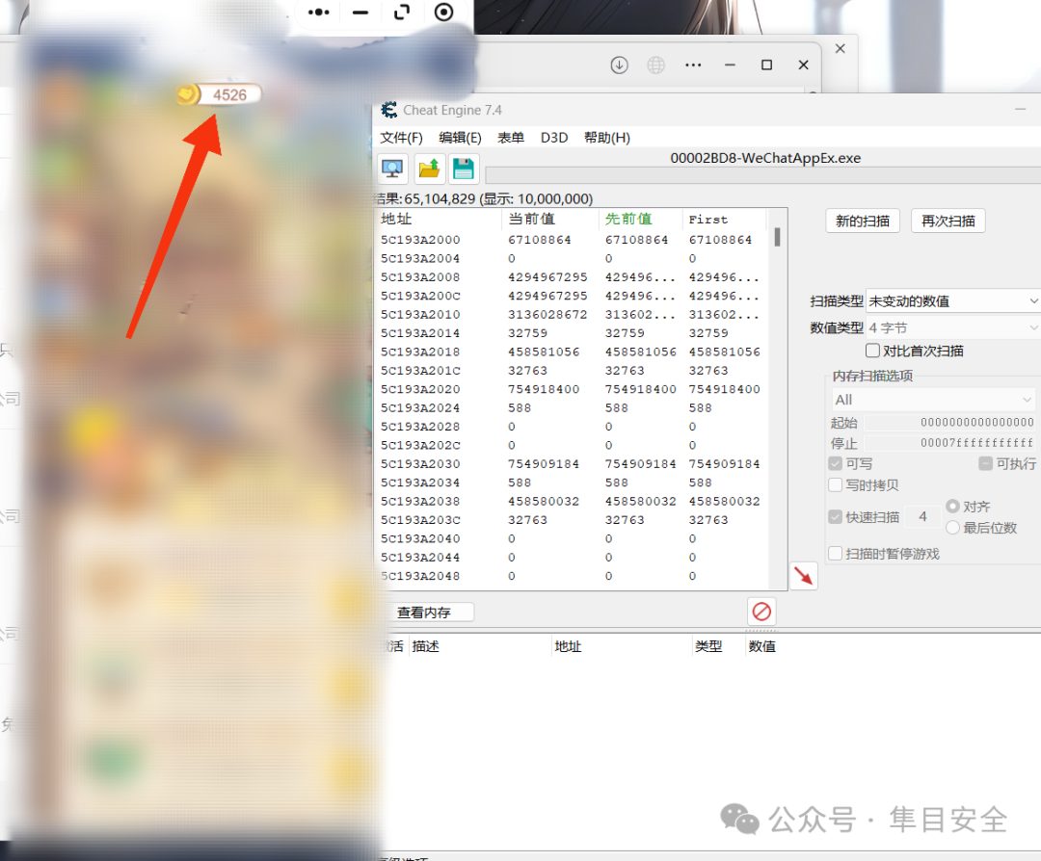This screenshot has height=861, width=1041.
Task: Click the Cheat Engine logo icon
Action: coord(389,110)
